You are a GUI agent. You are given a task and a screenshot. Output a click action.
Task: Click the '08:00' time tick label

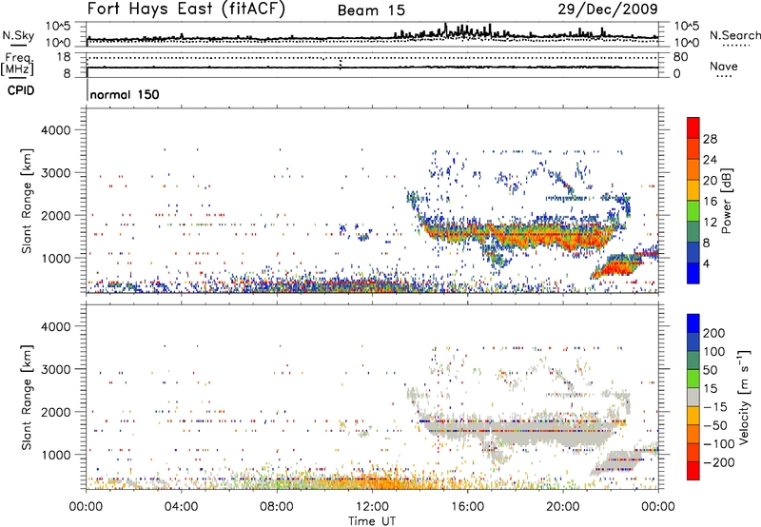tap(277, 507)
